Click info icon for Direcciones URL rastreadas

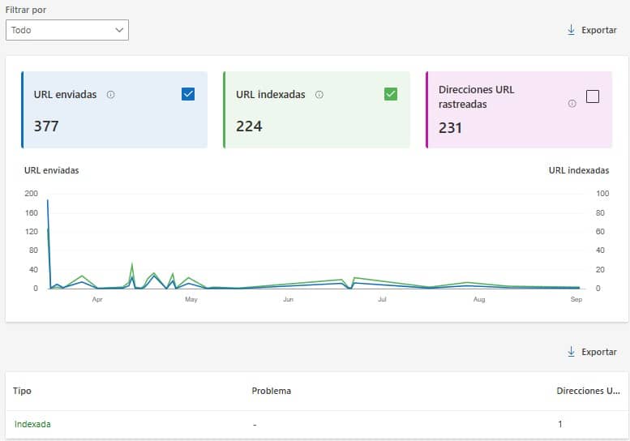(572, 103)
